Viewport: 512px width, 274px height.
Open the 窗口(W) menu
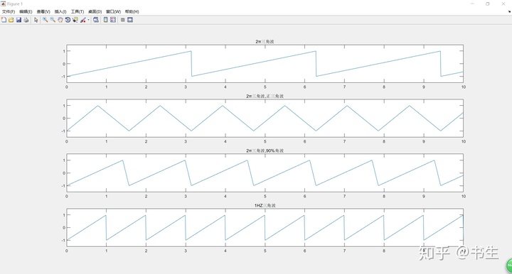pyautogui.click(x=113, y=12)
